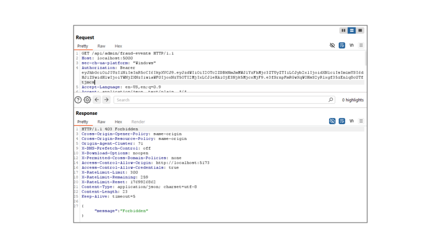
Task: Click 'Access-Control-Allow-Credentials: true' line
Action: [130, 167]
